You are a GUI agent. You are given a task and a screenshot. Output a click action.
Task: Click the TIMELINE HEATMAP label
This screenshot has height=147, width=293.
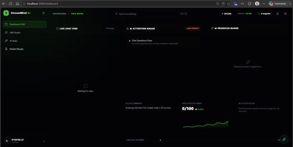click(x=135, y=140)
